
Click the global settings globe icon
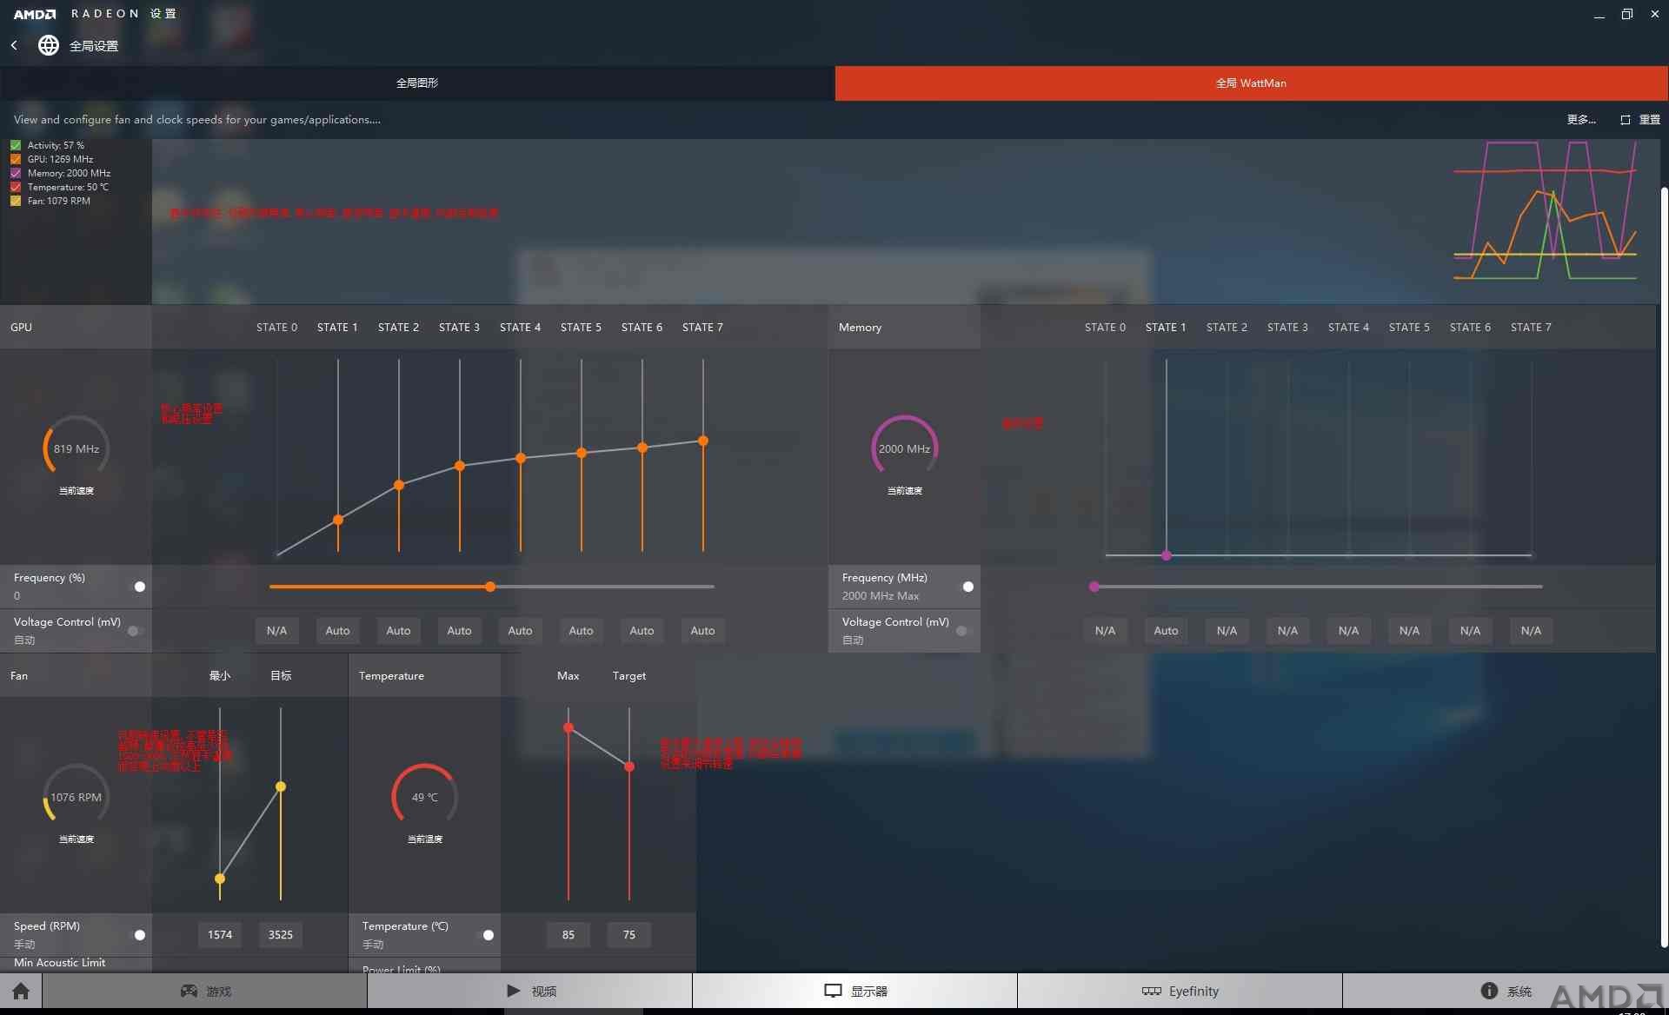point(49,45)
